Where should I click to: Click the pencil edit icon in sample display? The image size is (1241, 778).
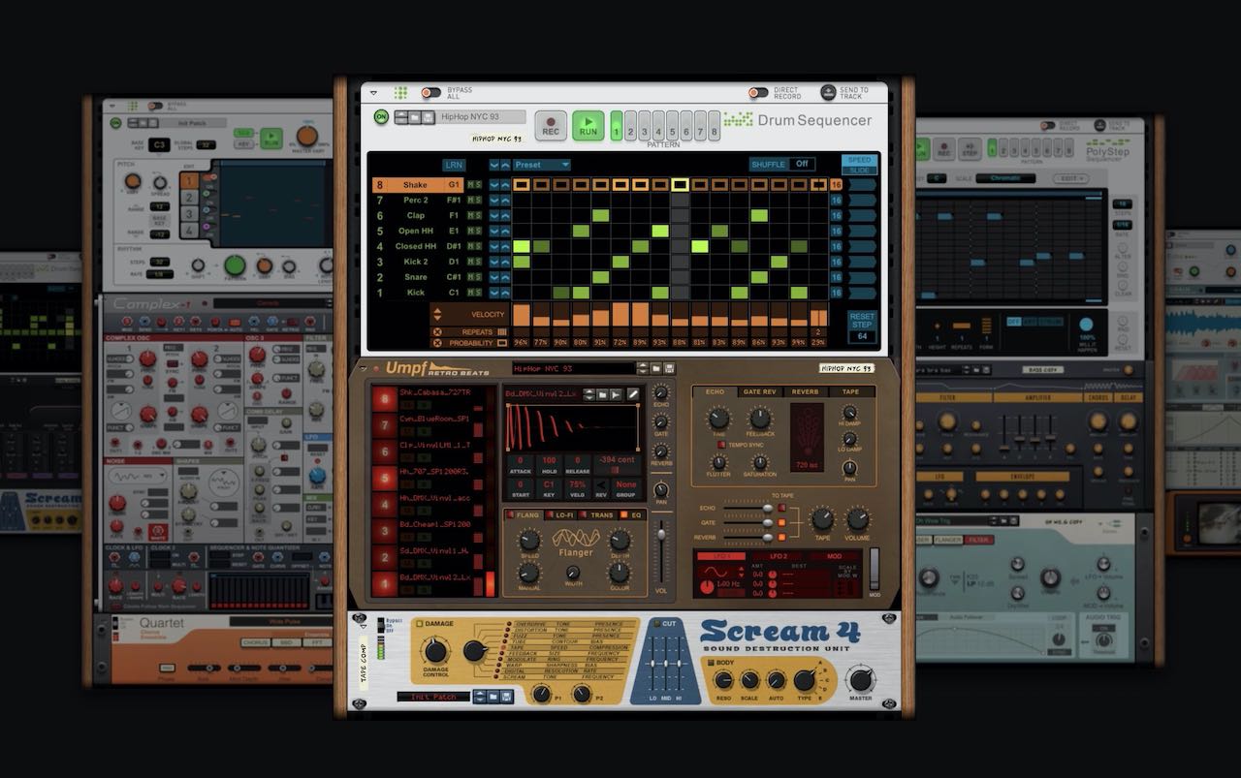tap(633, 394)
